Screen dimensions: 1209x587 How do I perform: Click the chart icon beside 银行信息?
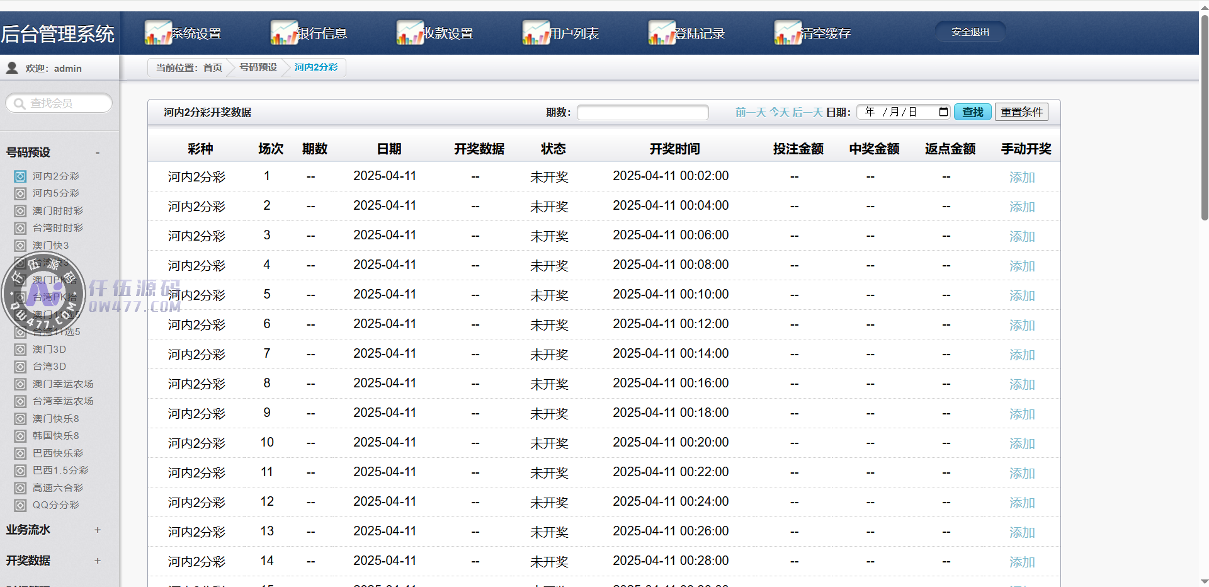coord(283,33)
